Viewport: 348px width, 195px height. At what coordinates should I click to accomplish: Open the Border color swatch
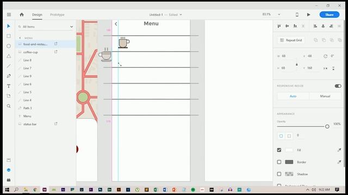point(289,162)
